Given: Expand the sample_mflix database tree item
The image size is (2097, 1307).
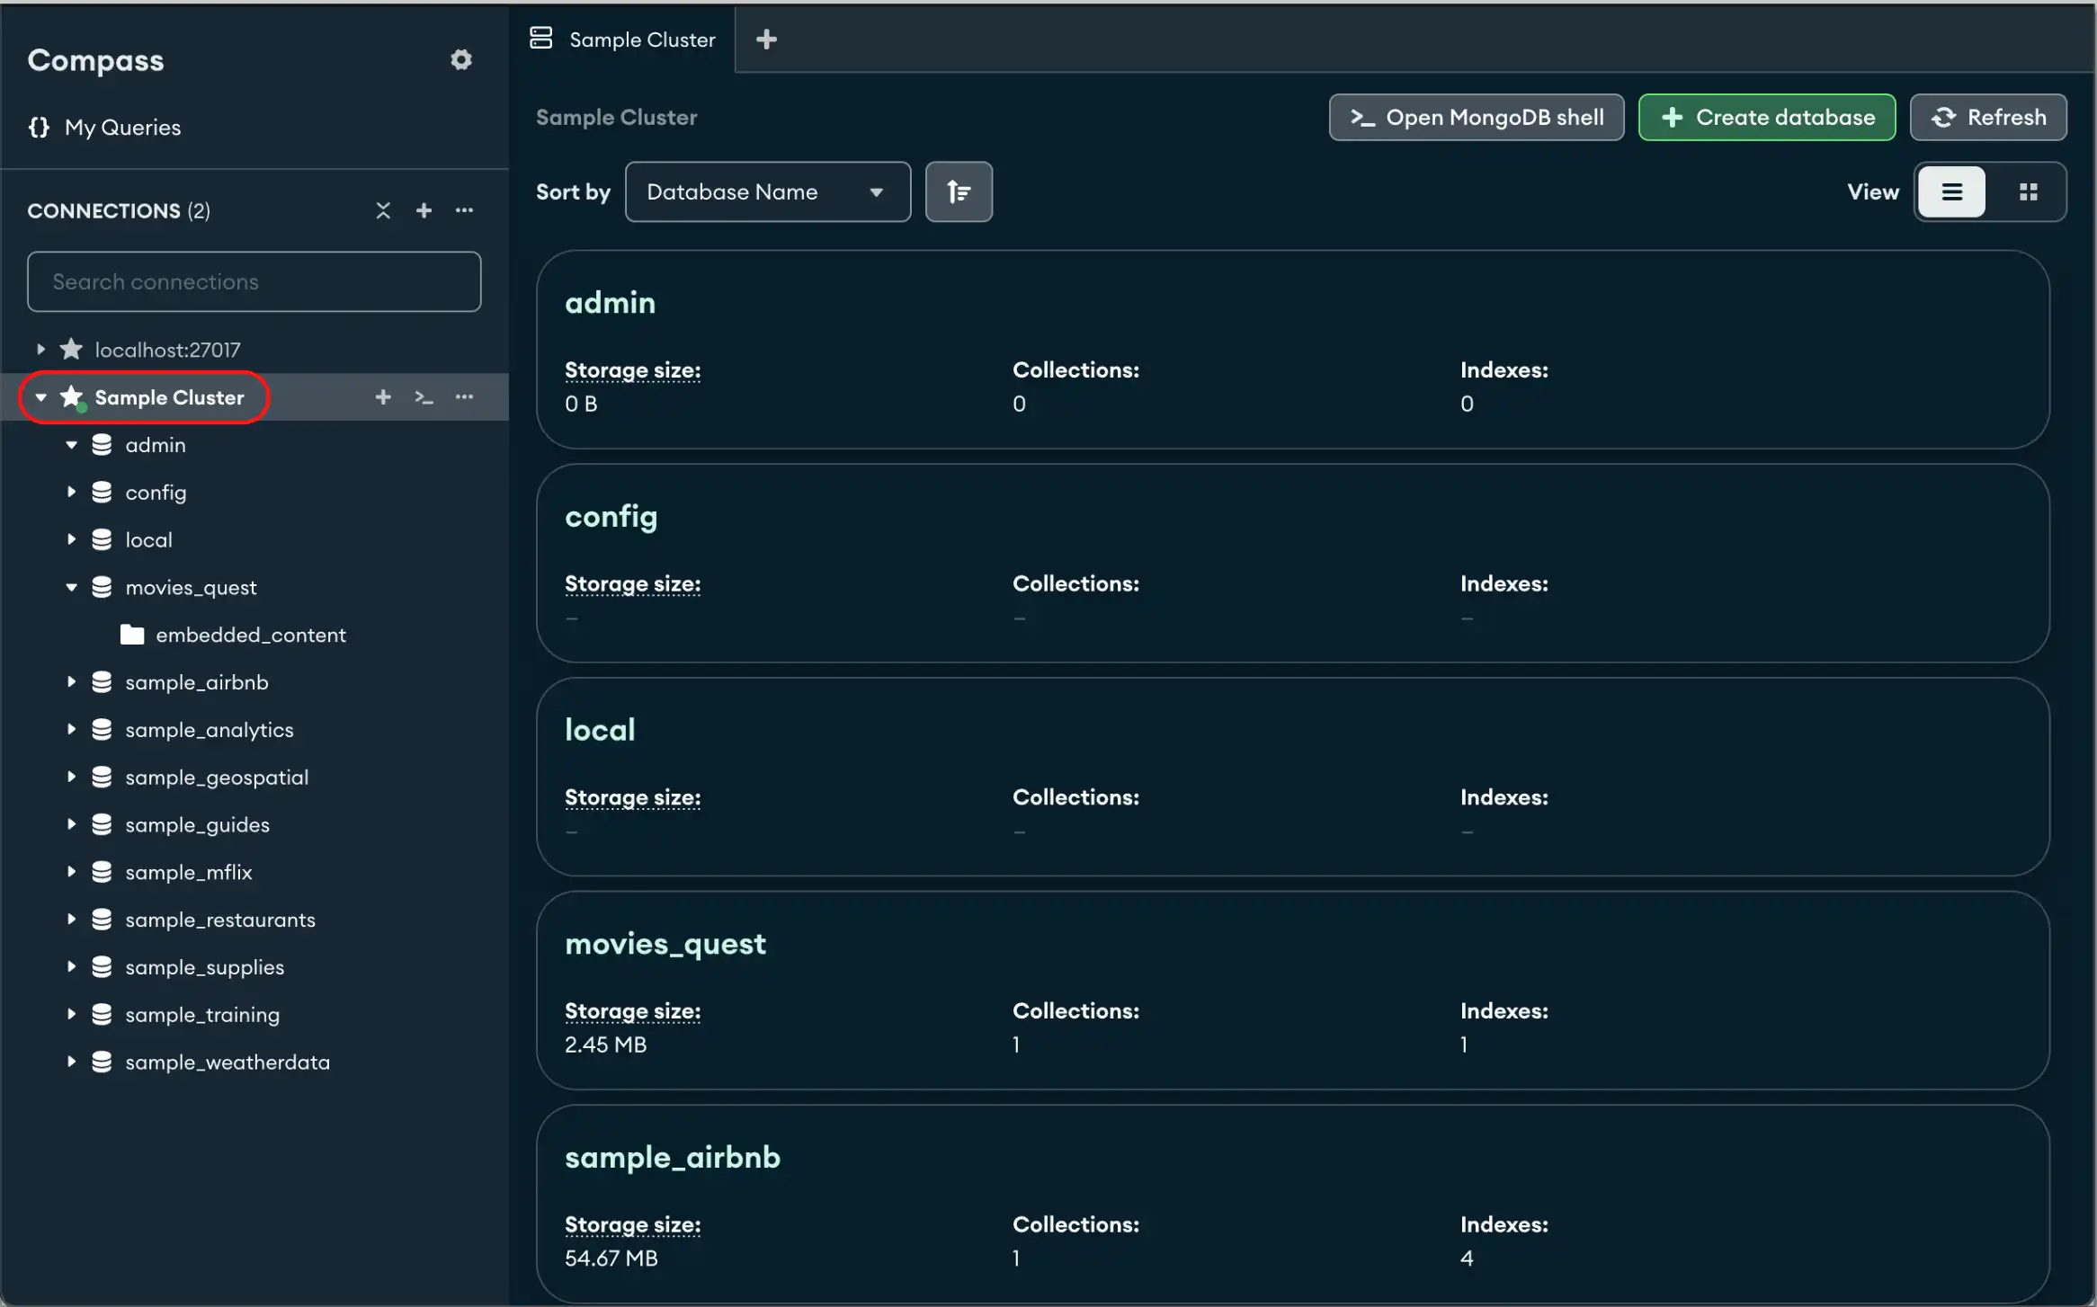Looking at the screenshot, I should (x=71, y=872).
